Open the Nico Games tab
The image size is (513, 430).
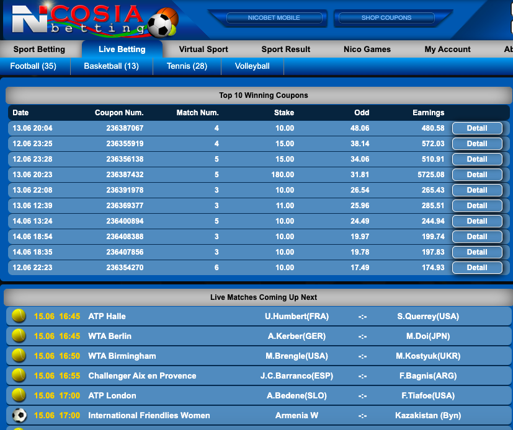[x=367, y=50]
